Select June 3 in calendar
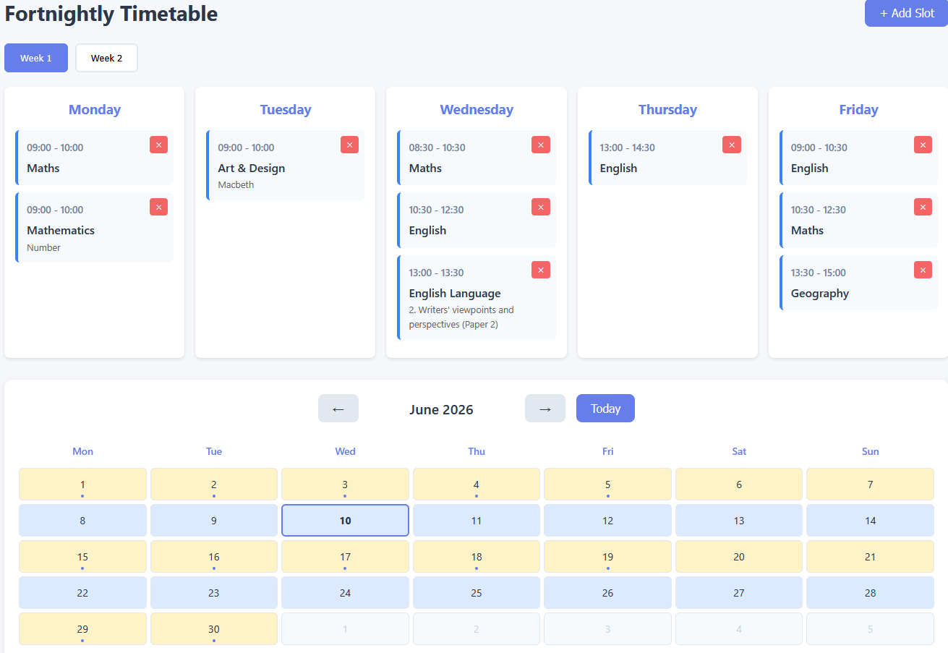The height and width of the screenshot is (653, 948). (x=345, y=485)
